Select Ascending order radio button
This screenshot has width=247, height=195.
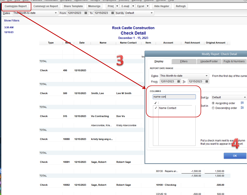pyautogui.click(x=213, y=103)
